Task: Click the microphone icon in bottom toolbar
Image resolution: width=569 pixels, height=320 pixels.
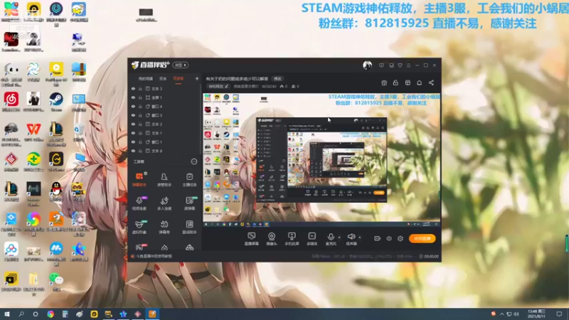Action: [331, 237]
